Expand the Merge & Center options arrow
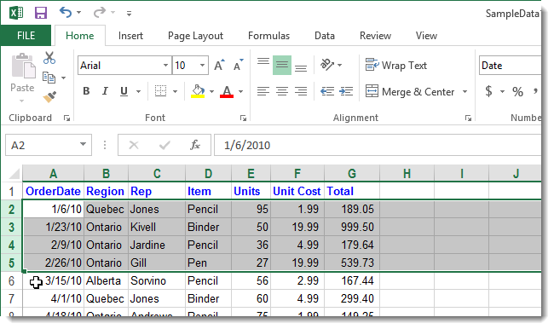This screenshot has width=554, height=329. click(465, 92)
